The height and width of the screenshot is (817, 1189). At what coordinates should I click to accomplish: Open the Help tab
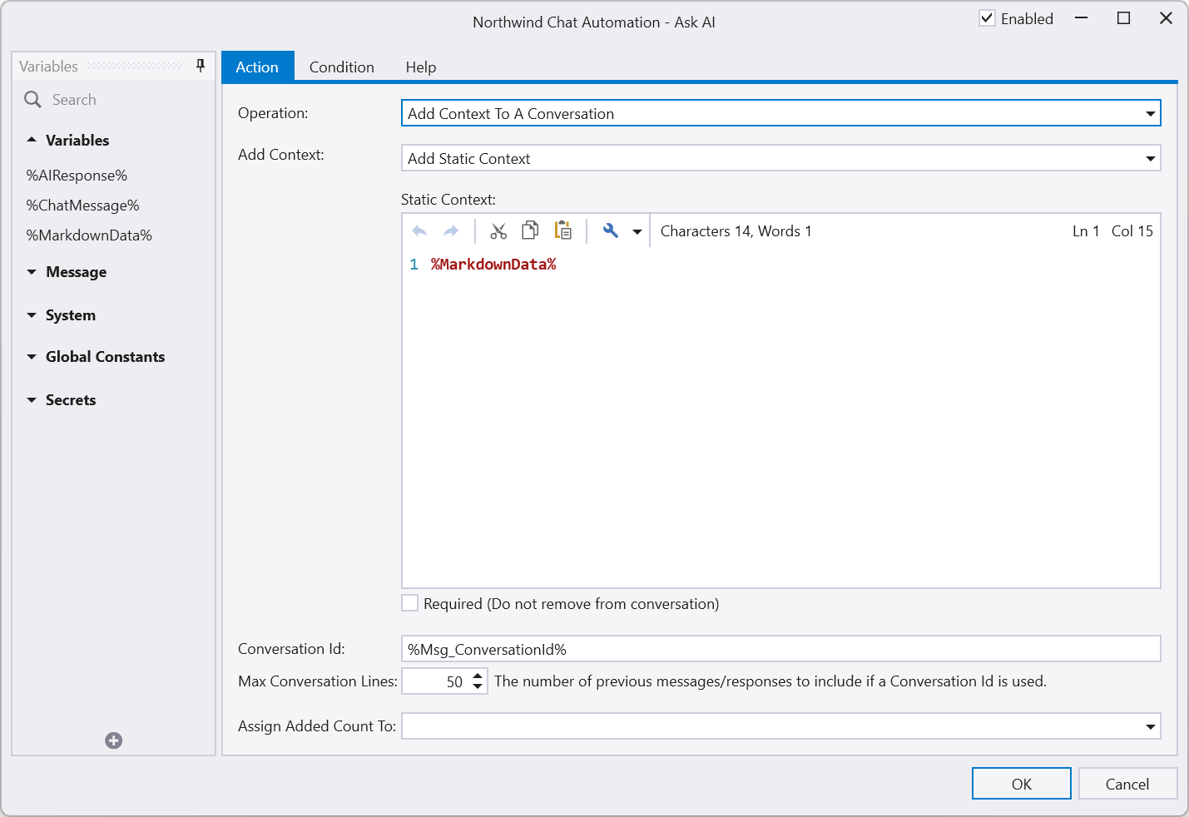(x=421, y=67)
